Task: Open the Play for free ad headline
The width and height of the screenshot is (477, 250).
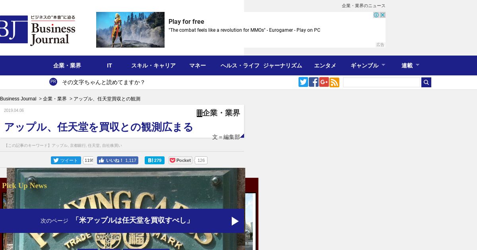Action: 186,22
